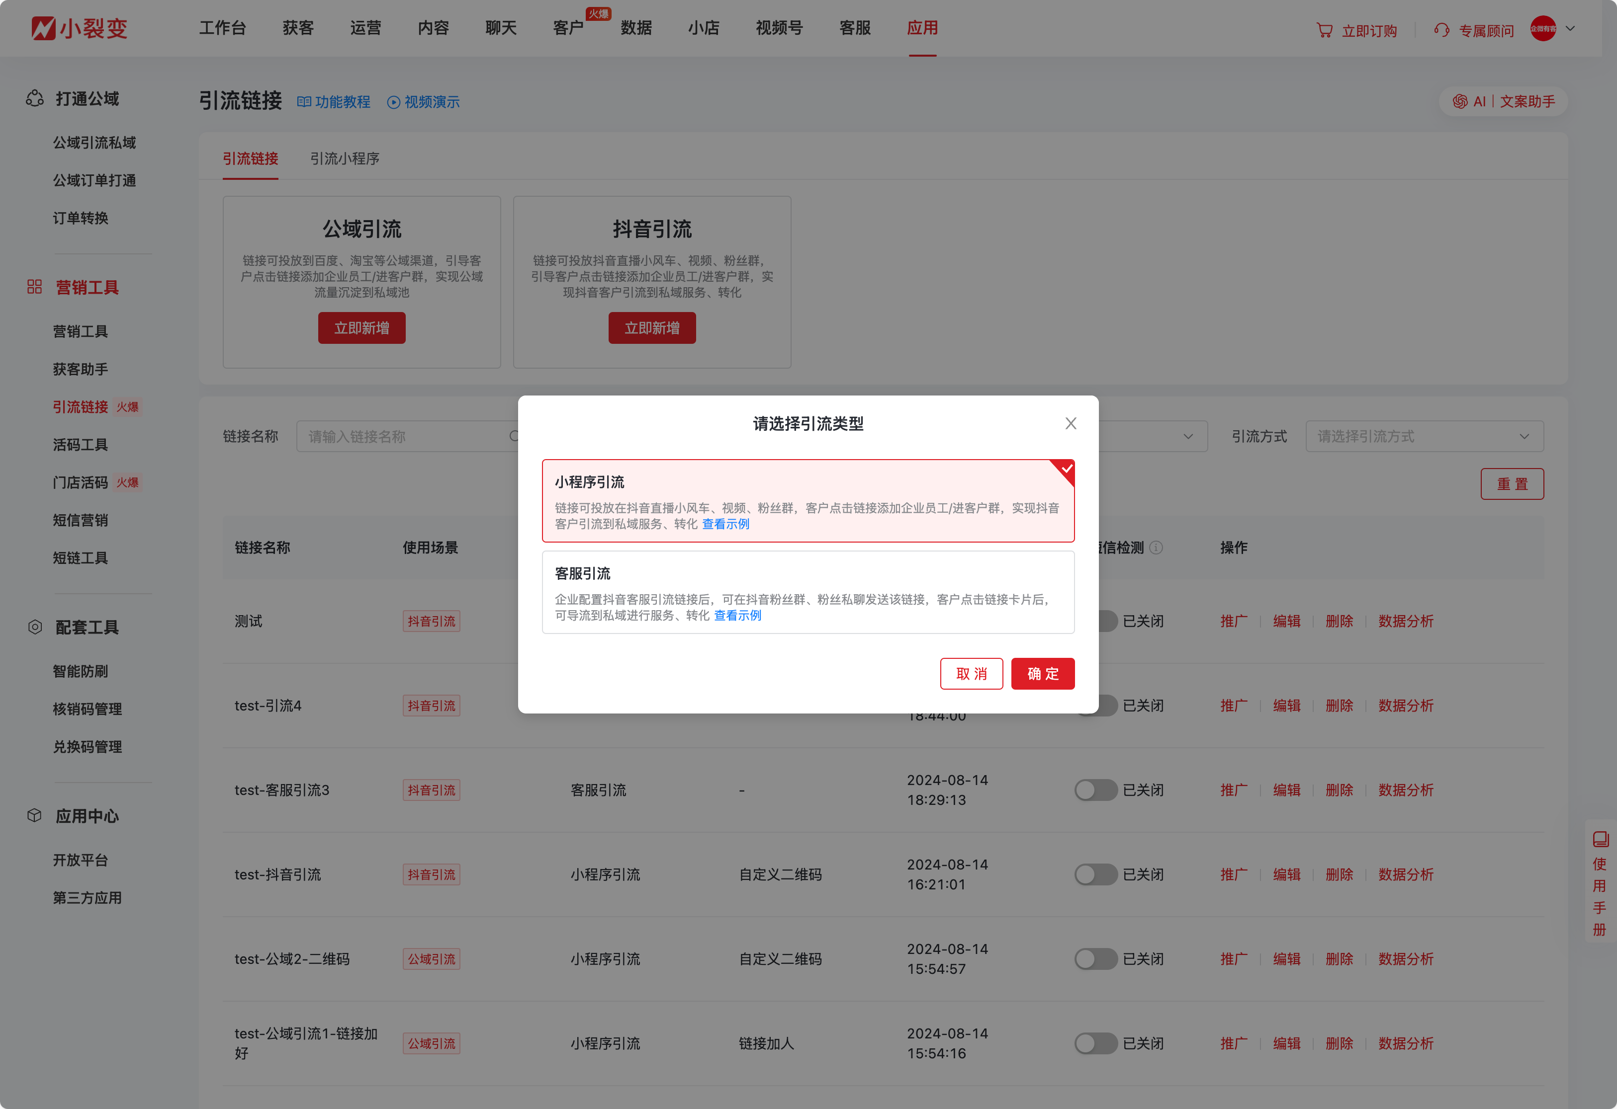Click the 小裂变 logo
Image resolution: width=1617 pixels, height=1109 pixels.
coord(79,28)
